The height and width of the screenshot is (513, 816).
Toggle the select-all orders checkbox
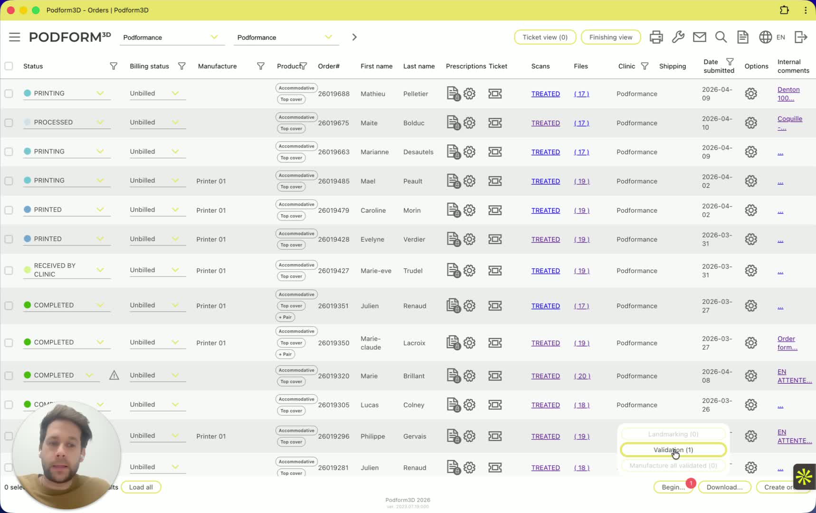(9, 66)
